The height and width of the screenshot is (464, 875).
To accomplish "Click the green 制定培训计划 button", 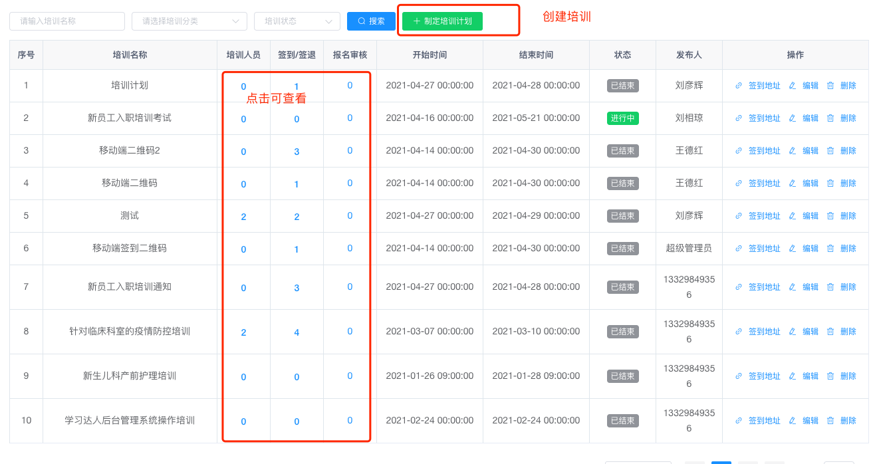I will pyautogui.click(x=442, y=21).
